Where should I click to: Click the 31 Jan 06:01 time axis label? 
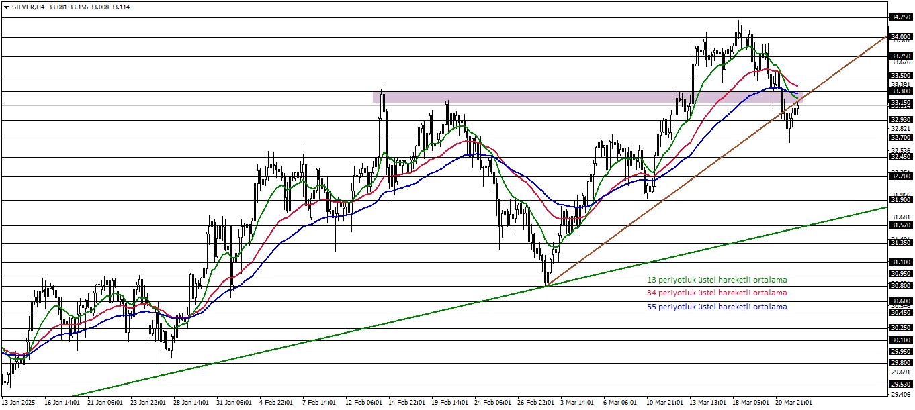[x=234, y=403]
